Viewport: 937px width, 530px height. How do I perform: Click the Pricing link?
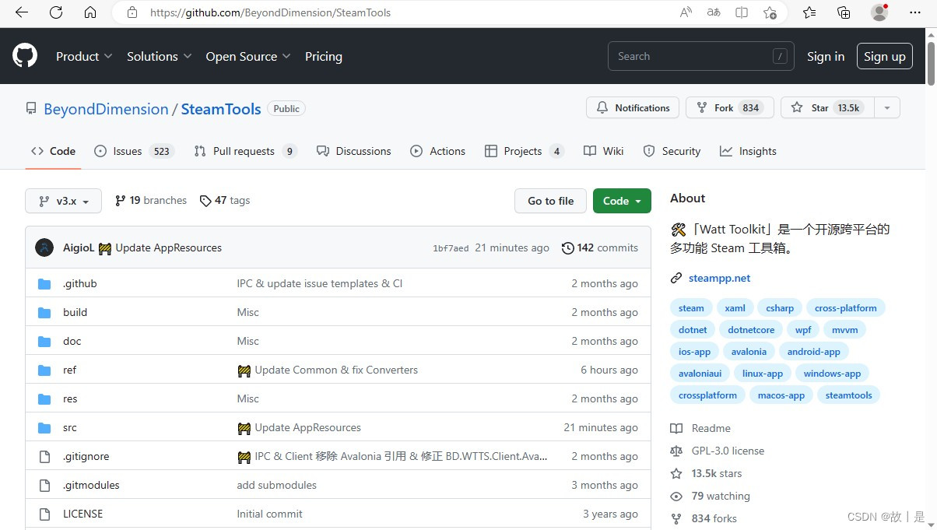[324, 56]
